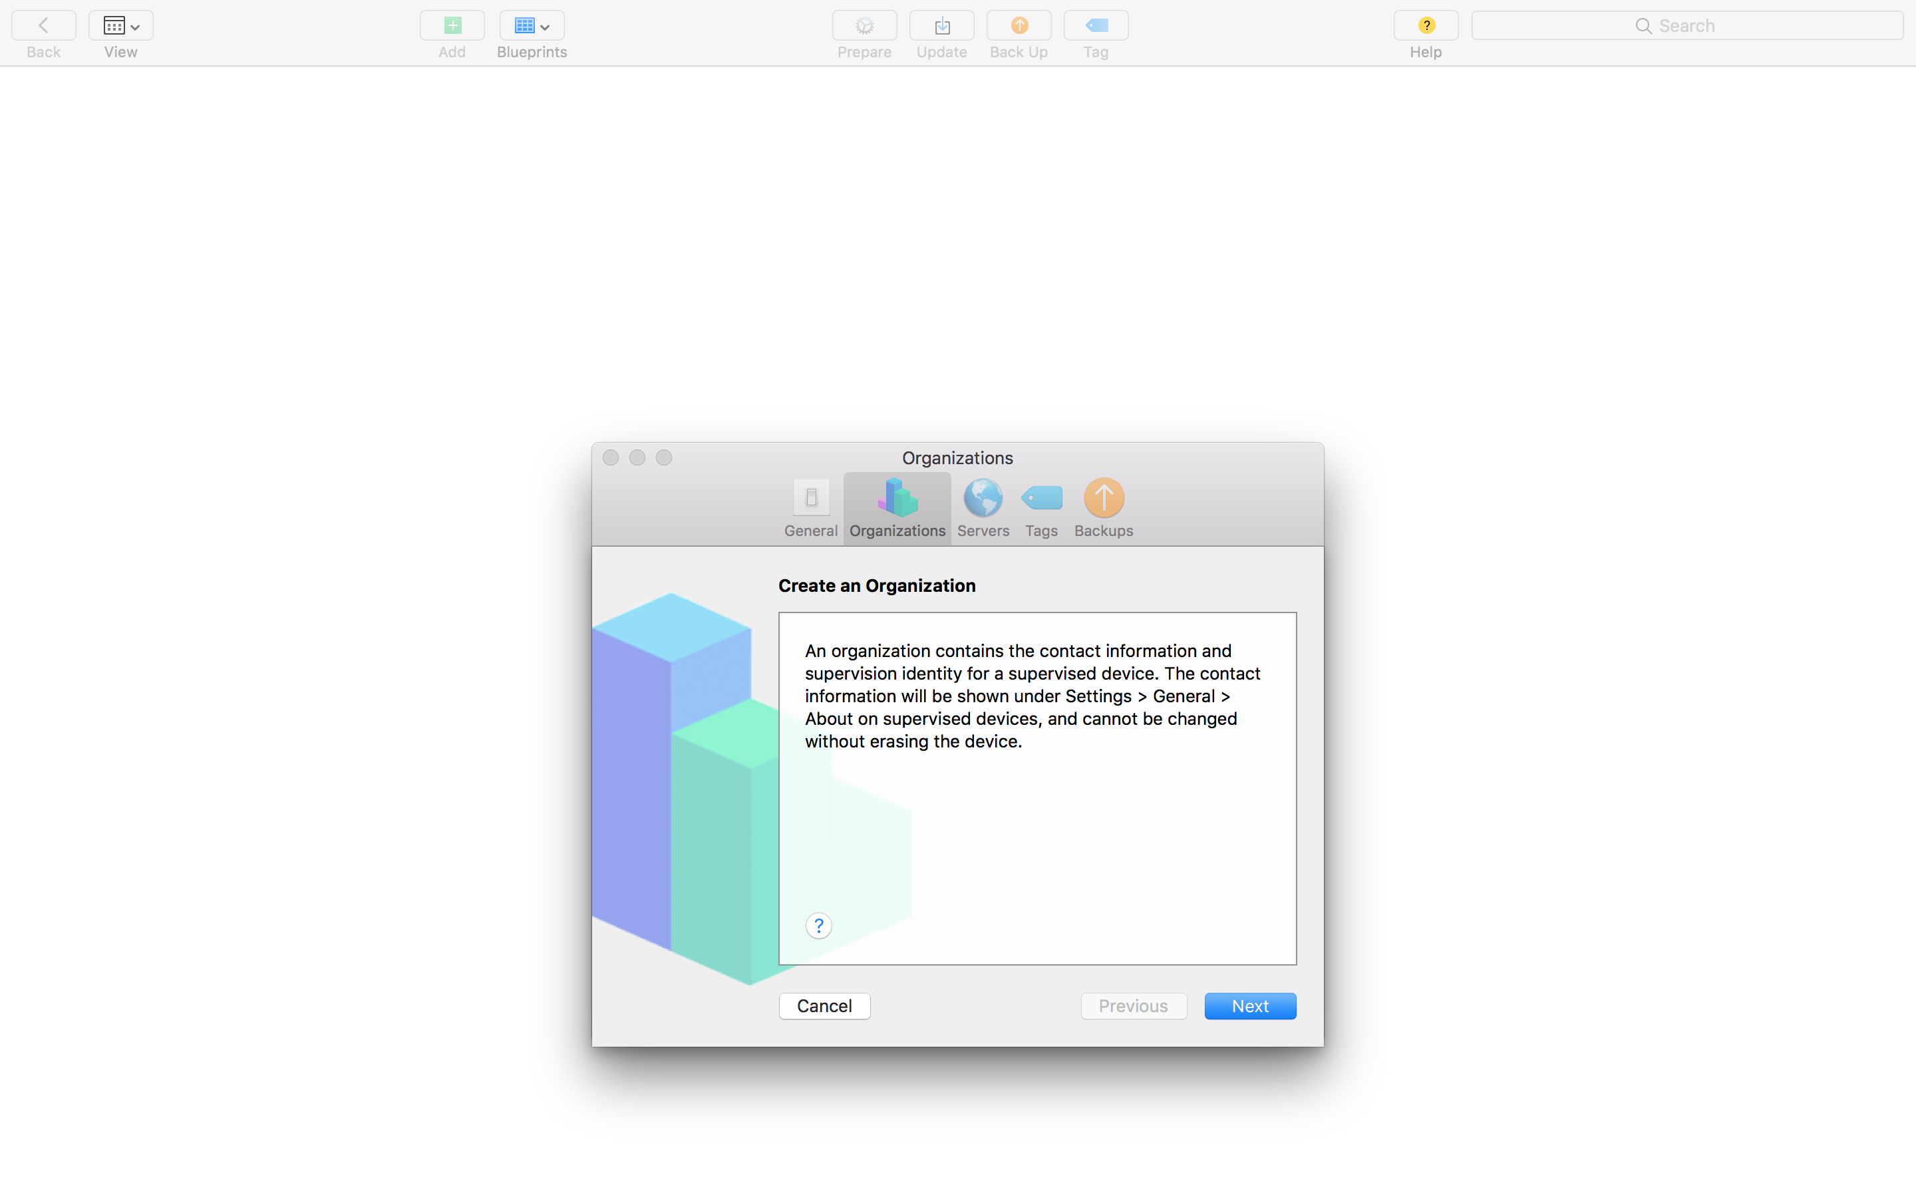The image size is (1916, 1197).
Task: Click the blue Tag toolbar icon
Action: [1096, 25]
